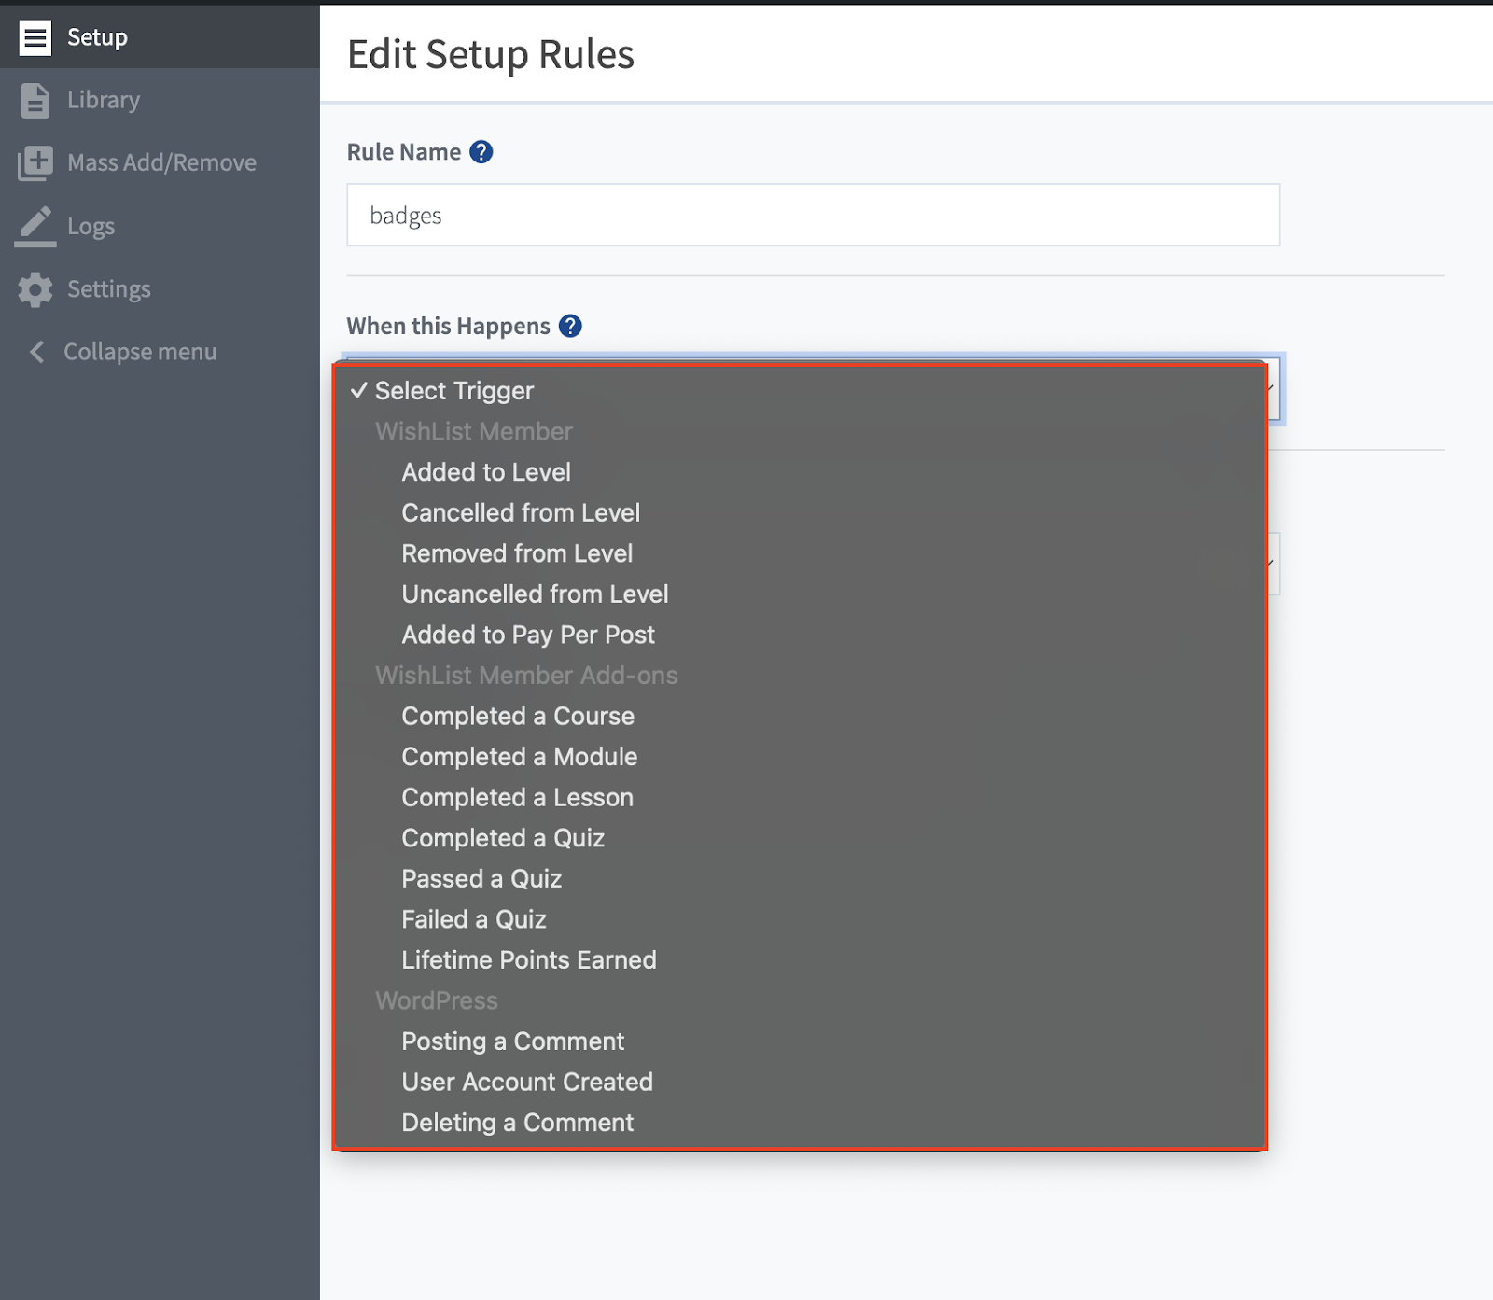Screen dimensions: 1493x1300
Task: Select Deleting a Comment trigger
Action: [x=800, y=1123]
